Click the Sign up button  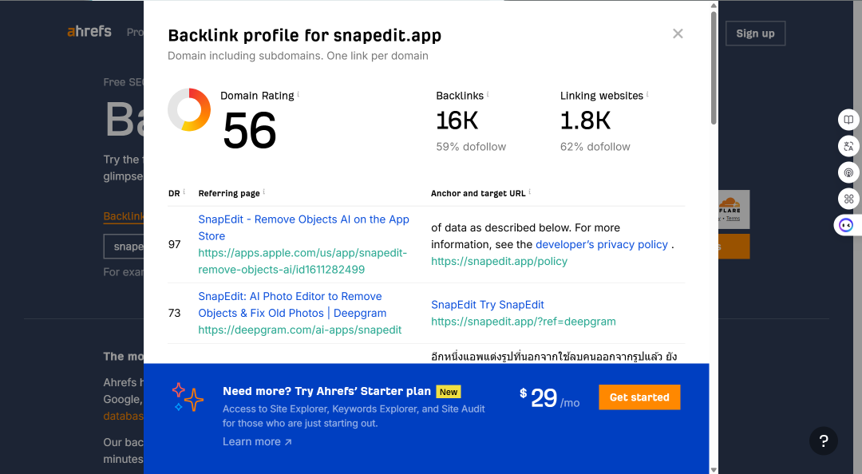point(755,34)
